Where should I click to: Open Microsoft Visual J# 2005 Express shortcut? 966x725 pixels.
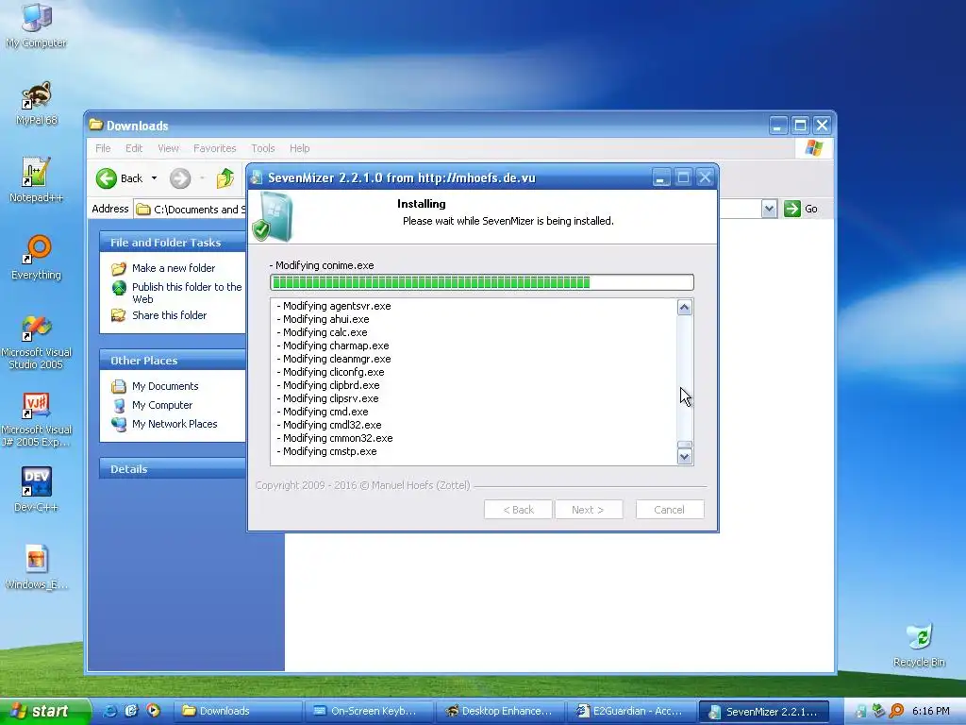click(36, 420)
